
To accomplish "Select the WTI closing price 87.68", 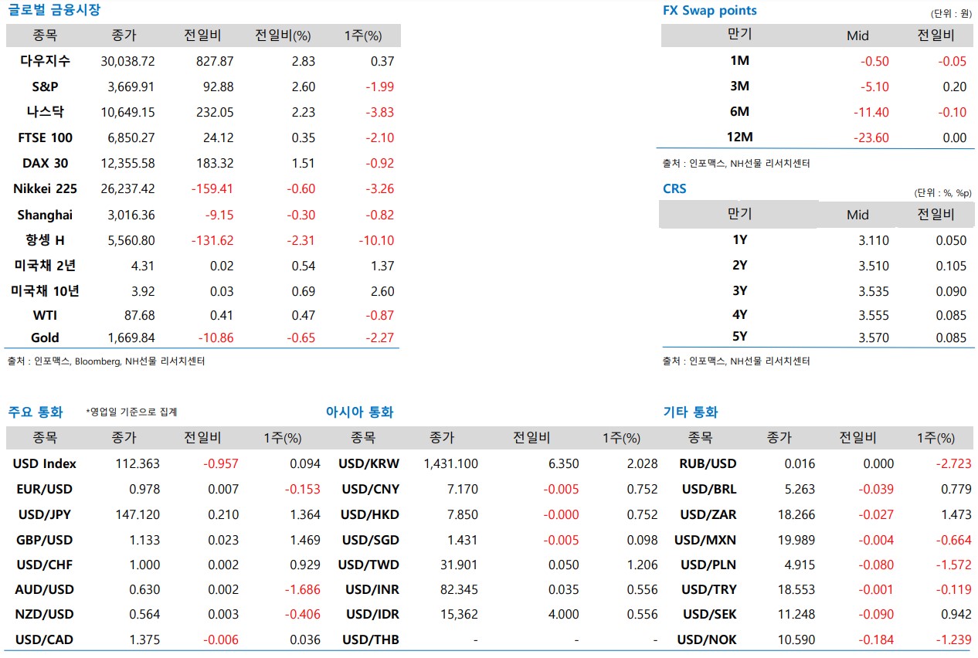I will (138, 315).
